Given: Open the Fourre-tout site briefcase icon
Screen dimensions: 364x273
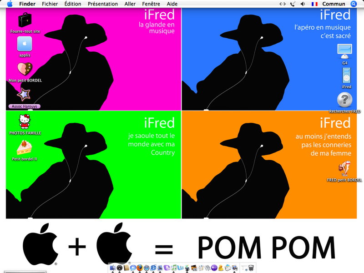Looking at the screenshot, I should 25,20.
